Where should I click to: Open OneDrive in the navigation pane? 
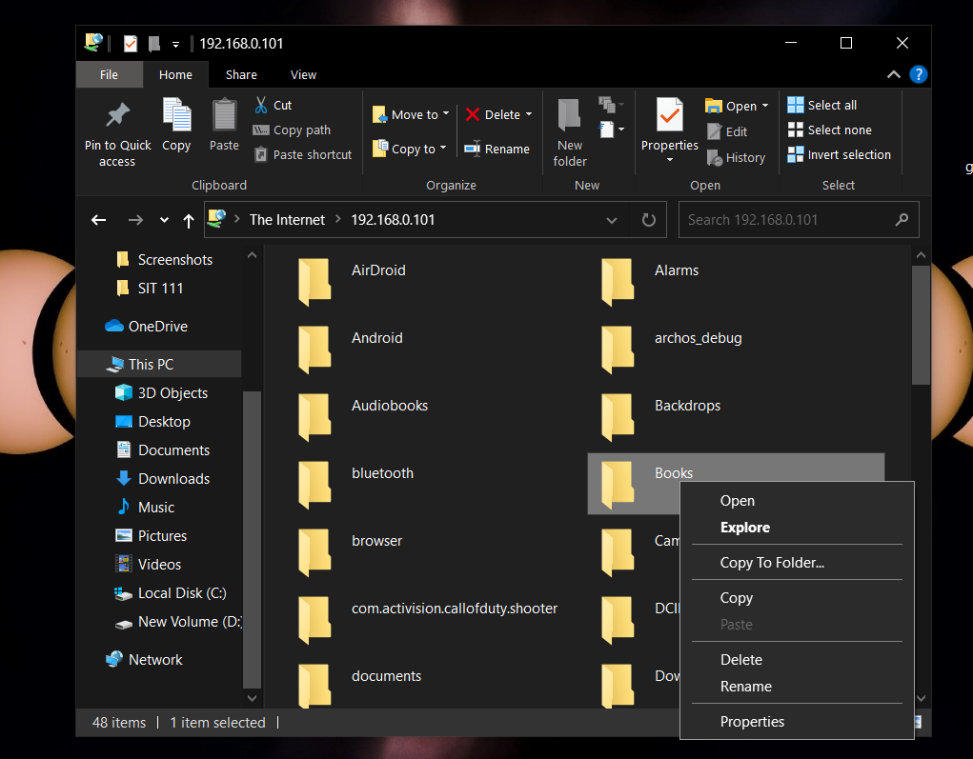[x=157, y=327]
